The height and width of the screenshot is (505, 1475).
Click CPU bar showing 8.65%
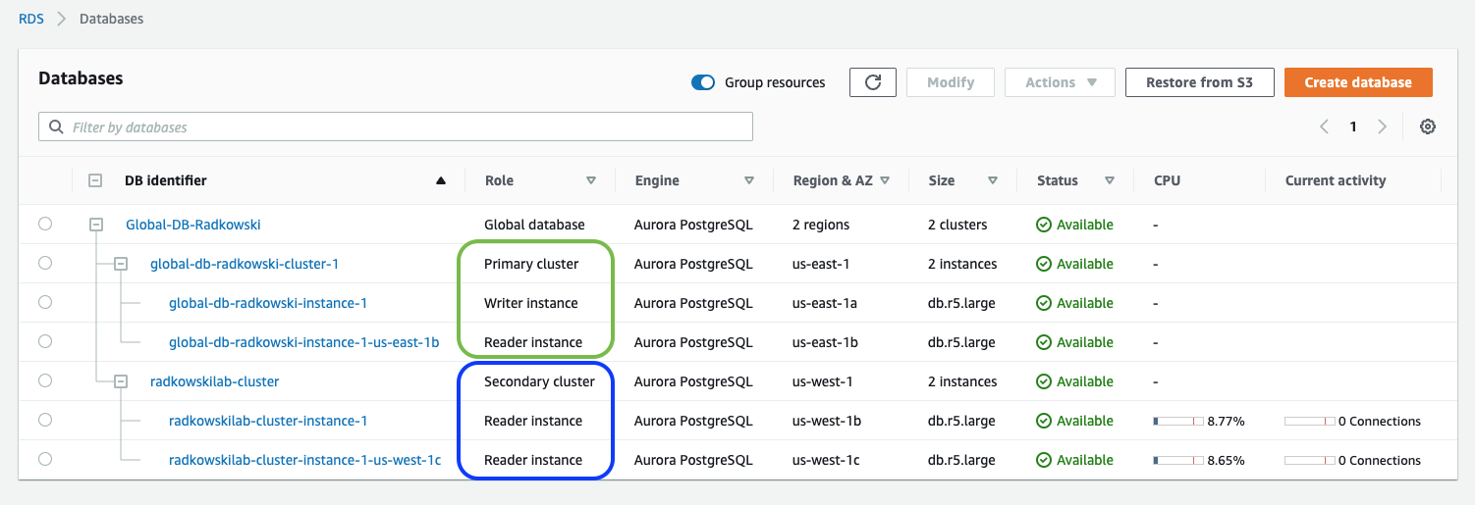pos(1178,460)
